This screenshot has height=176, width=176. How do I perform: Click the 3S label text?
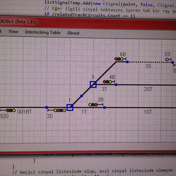[x=148, y=66]
